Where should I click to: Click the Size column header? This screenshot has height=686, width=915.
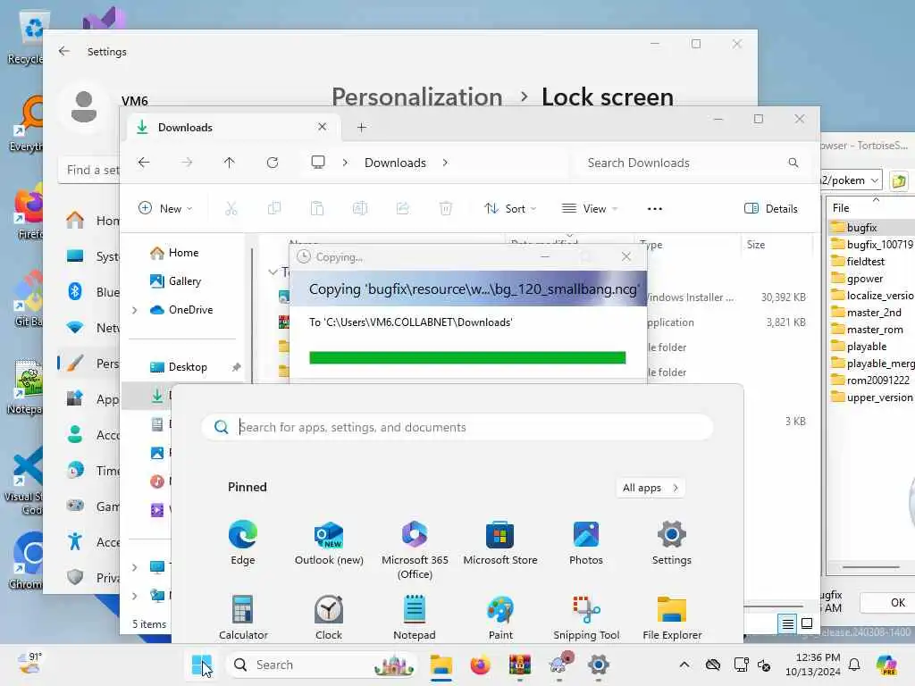pos(776,245)
